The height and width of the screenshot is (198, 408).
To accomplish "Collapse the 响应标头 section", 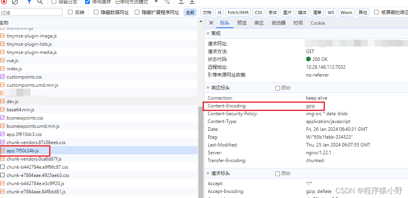I will pyautogui.click(x=208, y=88).
